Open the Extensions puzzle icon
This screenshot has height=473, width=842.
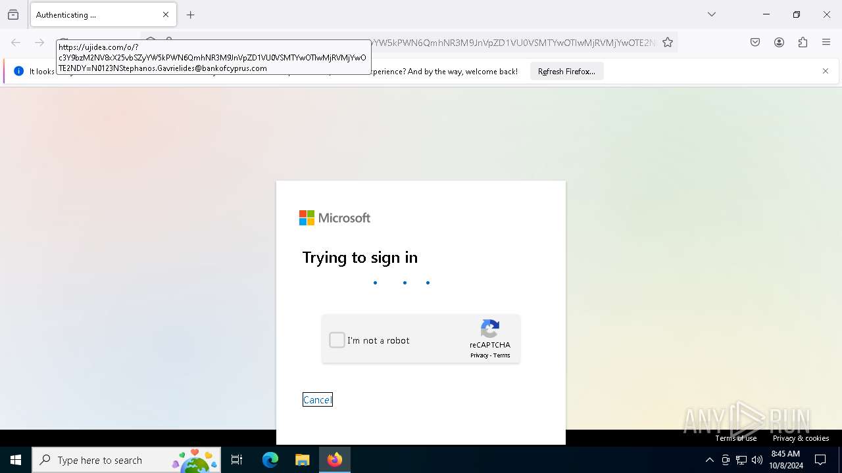[803, 43]
